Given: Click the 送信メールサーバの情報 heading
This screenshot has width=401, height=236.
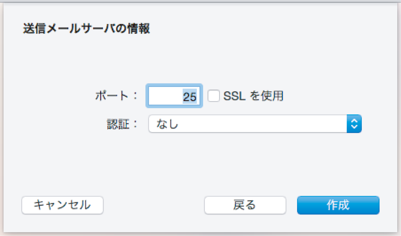Looking at the screenshot, I should pyautogui.click(x=87, y=28).
